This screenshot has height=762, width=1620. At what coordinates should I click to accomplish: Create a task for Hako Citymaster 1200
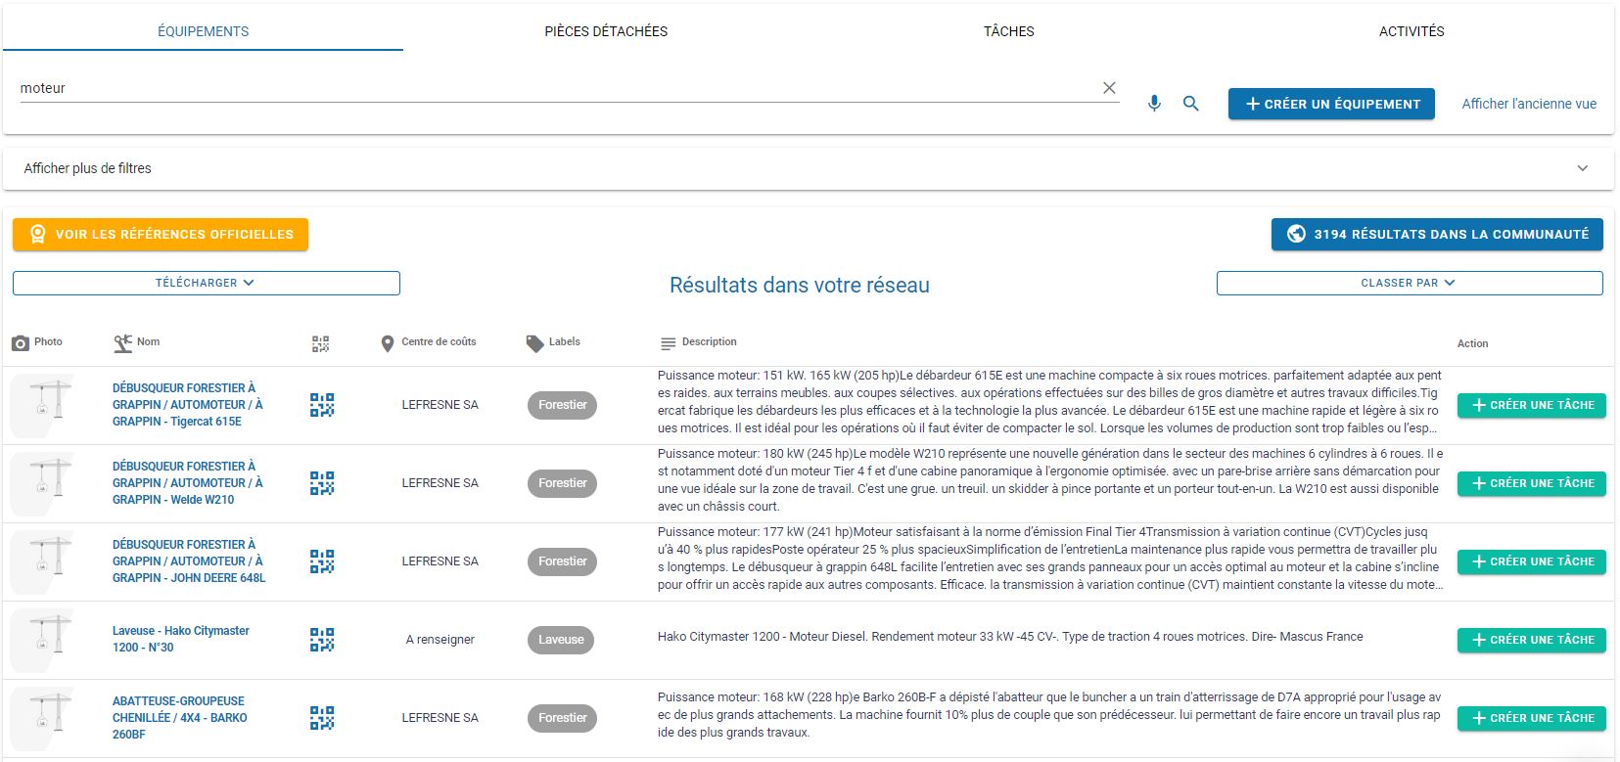pyautogui.click(x=1532, y=640)
